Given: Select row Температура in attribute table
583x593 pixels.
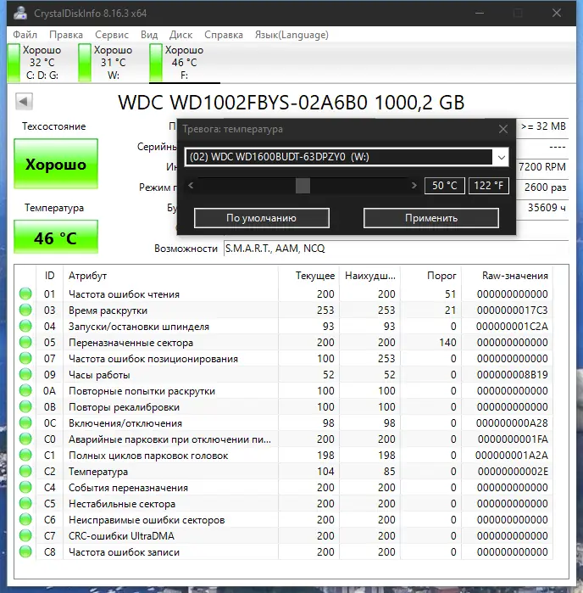Looking at the screenshot, I should pos(284,471).
